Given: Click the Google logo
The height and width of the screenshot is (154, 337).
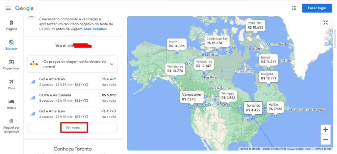Looking at the screenshot, I should pos(24,8).
